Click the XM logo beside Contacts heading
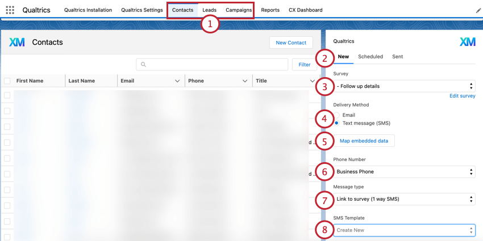Screen dimensions: 483x241 point(17,43)
